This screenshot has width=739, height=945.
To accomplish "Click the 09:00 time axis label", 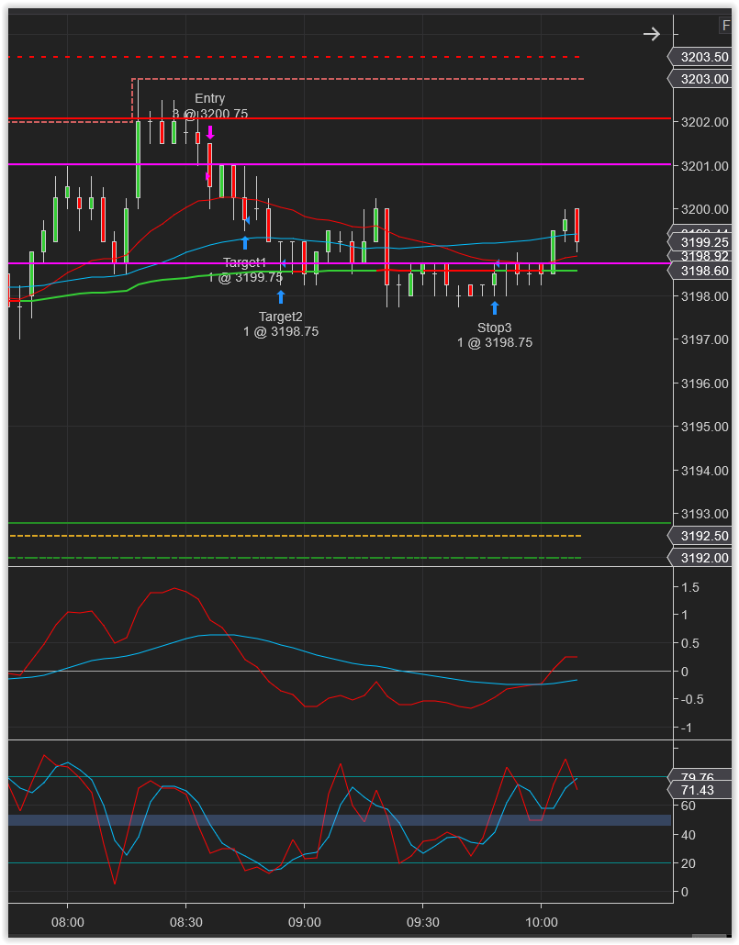I will [304, 923].
